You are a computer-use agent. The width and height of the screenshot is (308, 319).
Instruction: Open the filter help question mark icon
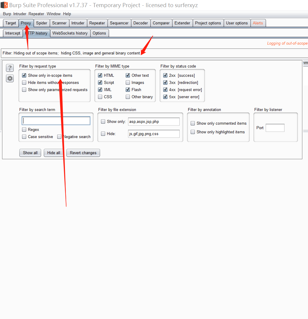10,68
